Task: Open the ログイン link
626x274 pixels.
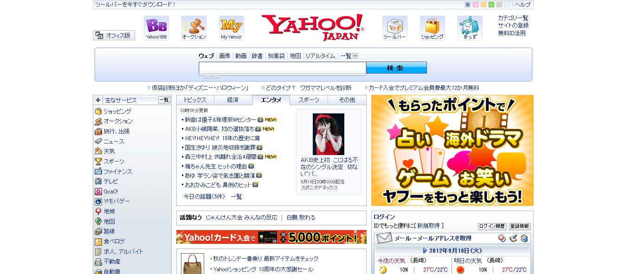Action: tap(384, 217)
